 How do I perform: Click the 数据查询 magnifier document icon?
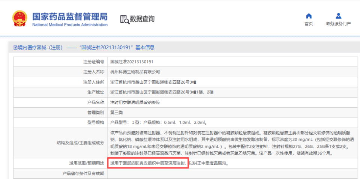(124, 19)
